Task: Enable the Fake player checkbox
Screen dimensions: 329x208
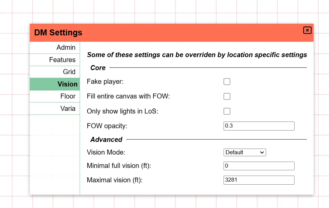Action: tap(227, 81)
